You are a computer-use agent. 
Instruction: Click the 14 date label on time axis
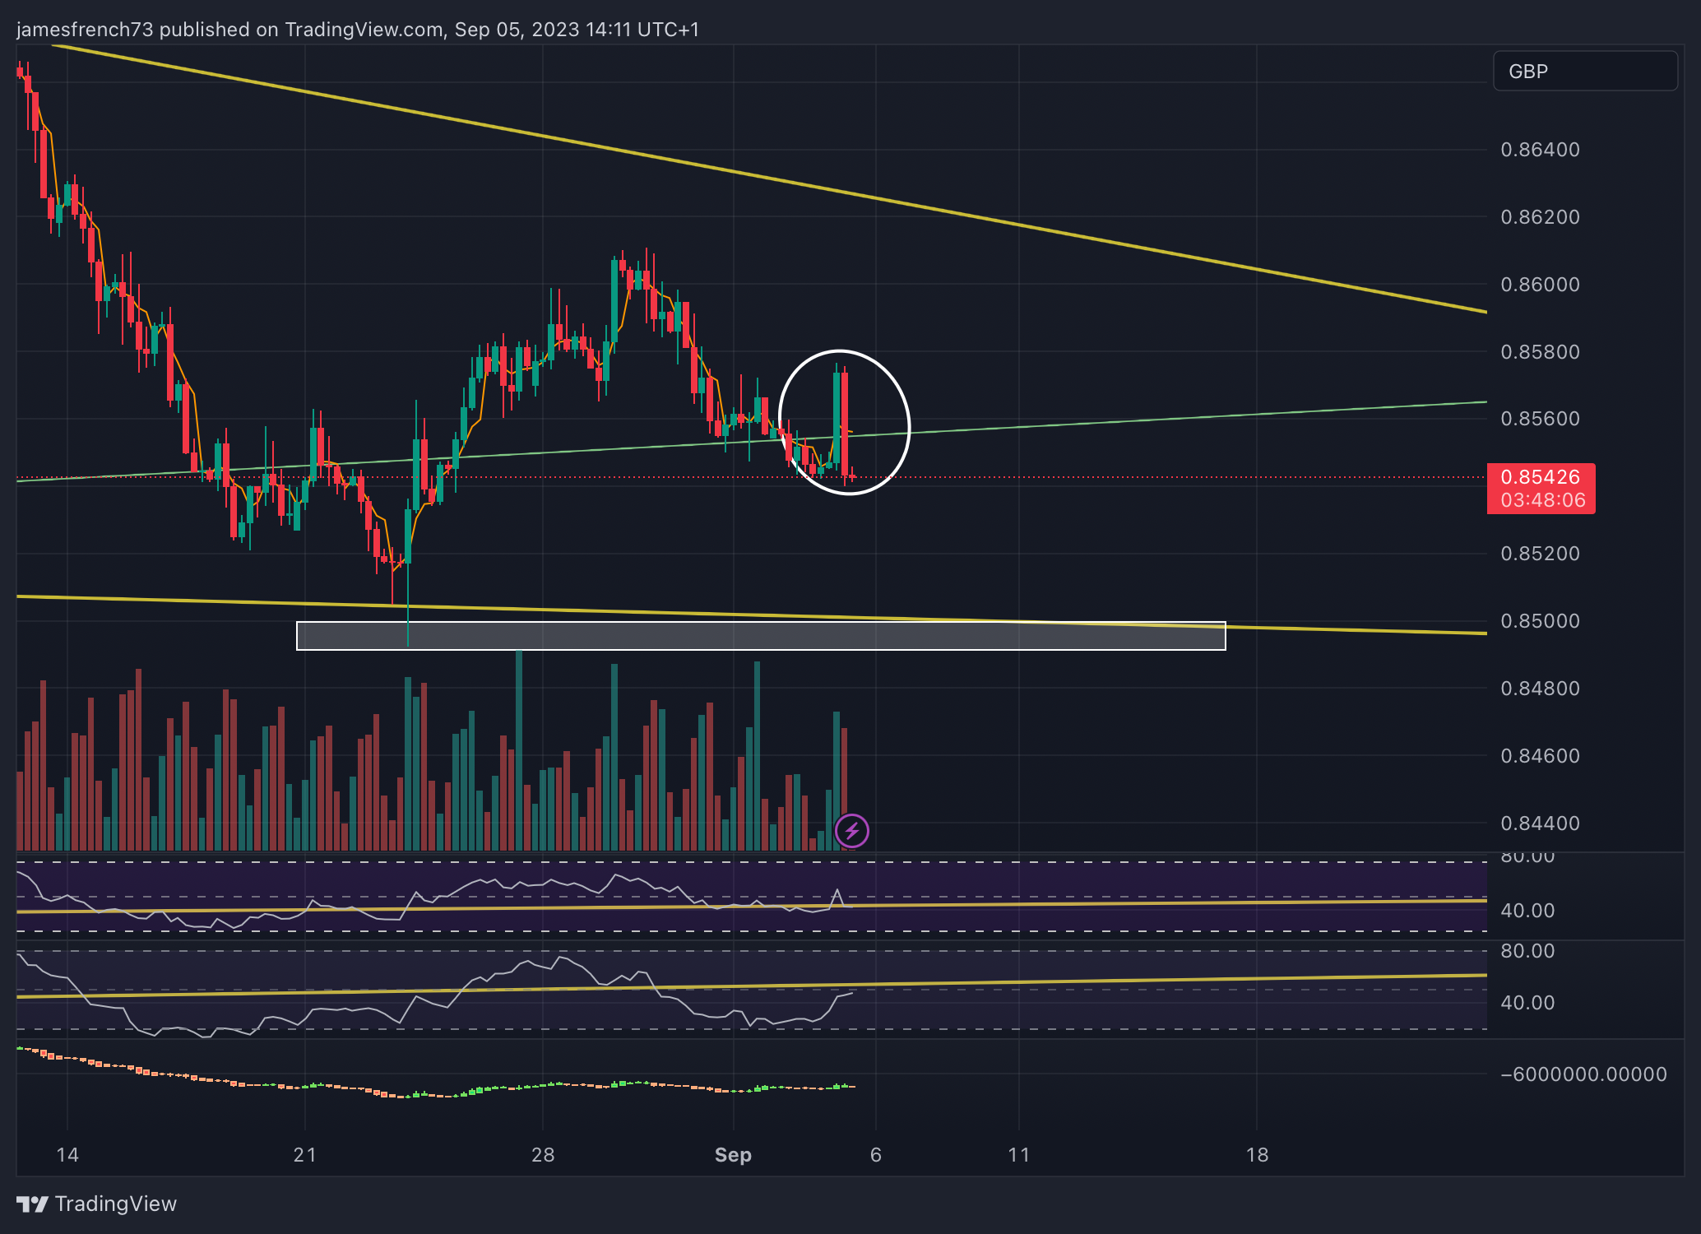tap(67, 1155)
